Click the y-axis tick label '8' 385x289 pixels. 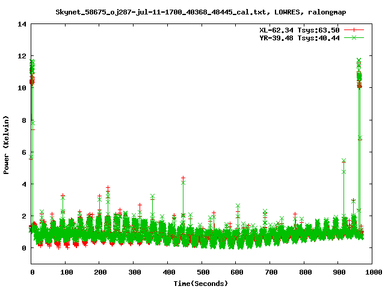click(x=24, y=120)
